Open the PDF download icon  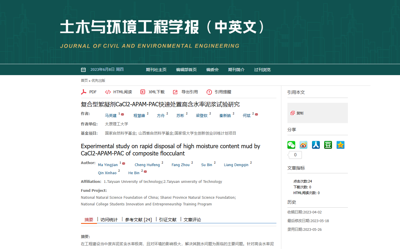84,92
